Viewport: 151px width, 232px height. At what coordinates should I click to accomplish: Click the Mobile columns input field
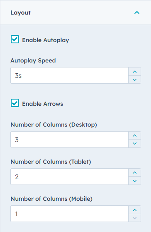(x=70, y=214)
